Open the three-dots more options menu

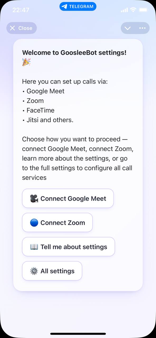(142, 28)
